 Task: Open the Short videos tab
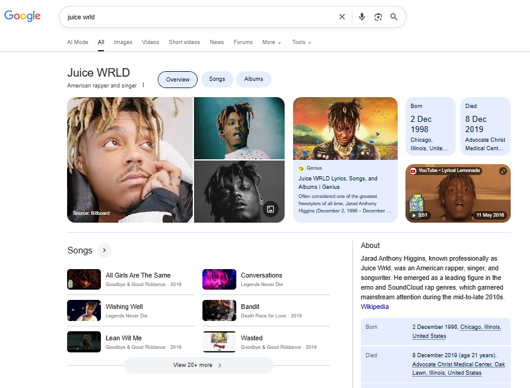pyautogui.click(x=184, y=42)
